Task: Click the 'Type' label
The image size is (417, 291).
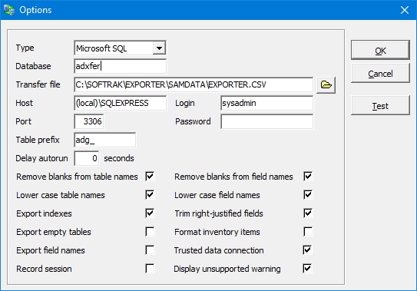Action: [25, 48]
